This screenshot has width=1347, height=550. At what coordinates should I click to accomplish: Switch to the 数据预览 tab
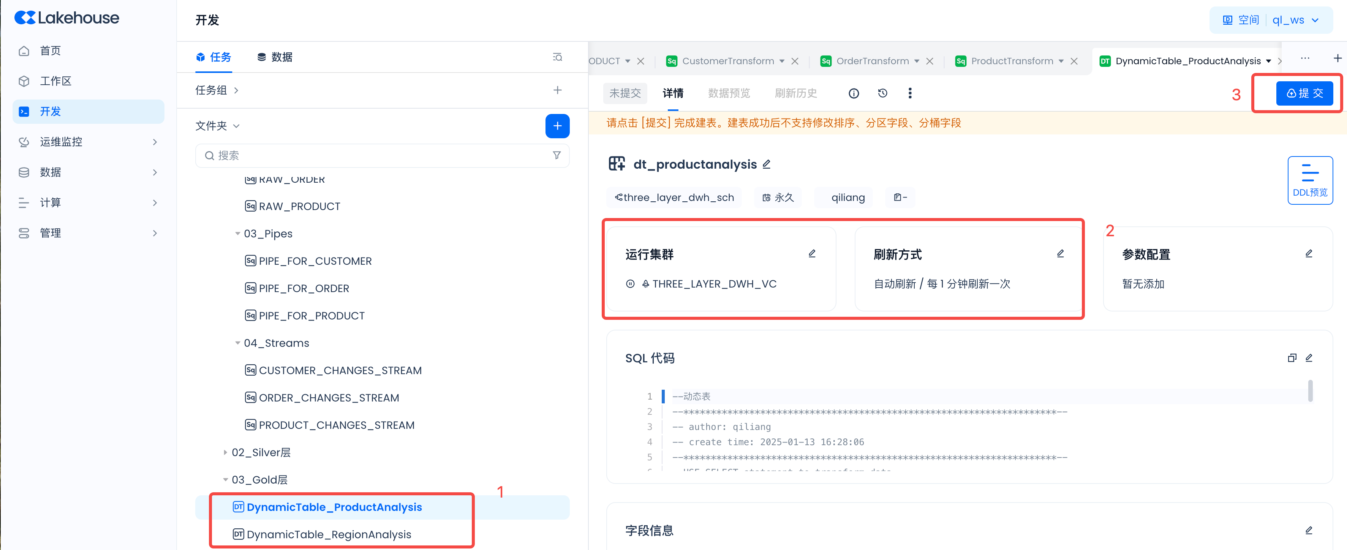pyautogui.click(x=729, y=93)
